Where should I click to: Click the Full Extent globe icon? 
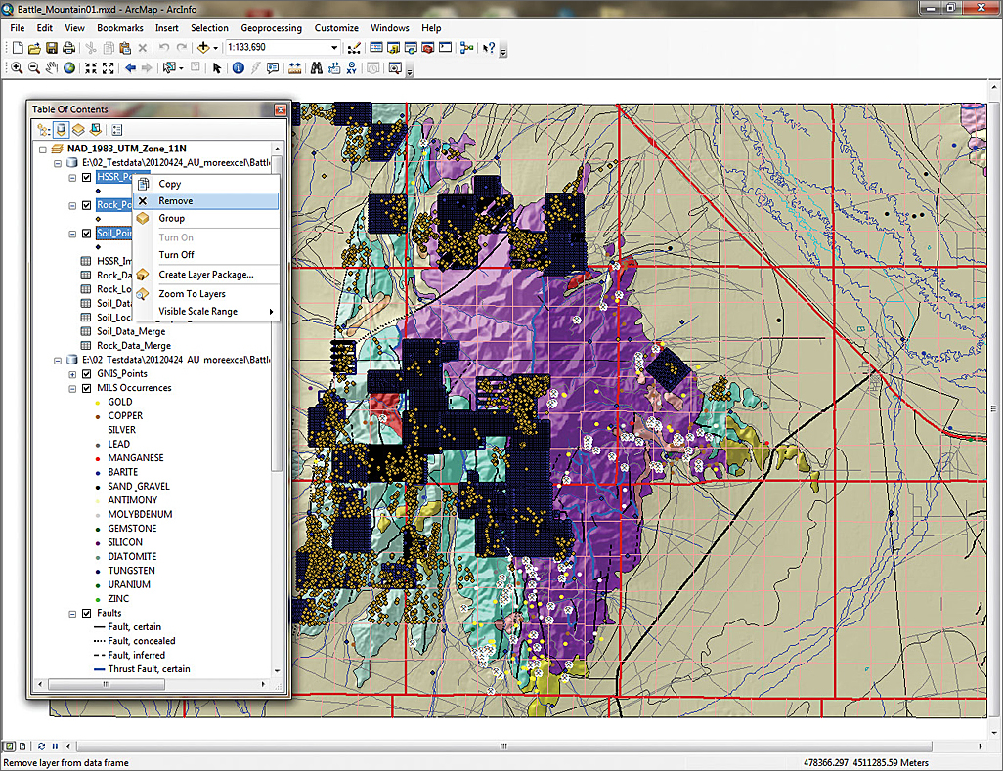pos(69,68)
